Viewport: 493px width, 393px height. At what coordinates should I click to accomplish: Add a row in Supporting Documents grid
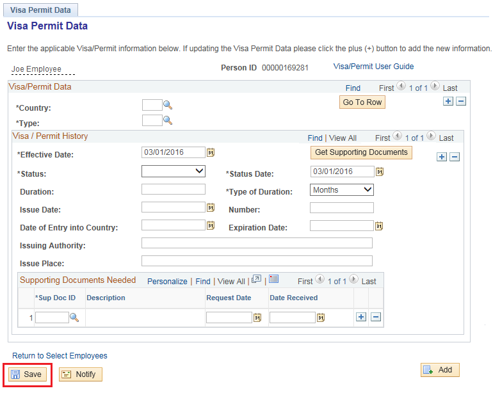pos(361,317)
